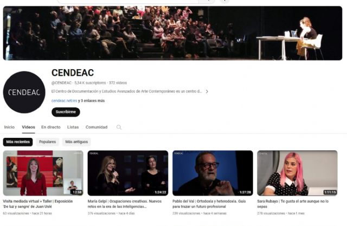The width and height of the screenshot is (347, 226).
Task: Play the Sara Rubayo video thumbnail
Action: 298,173
